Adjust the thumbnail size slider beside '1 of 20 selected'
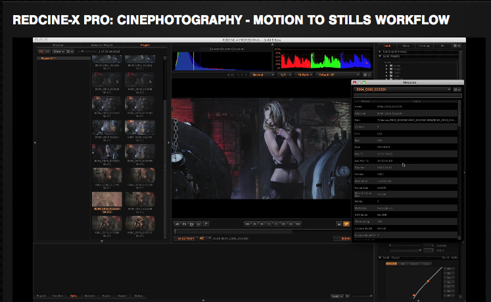The image size is (491, 302). point(86,51)
